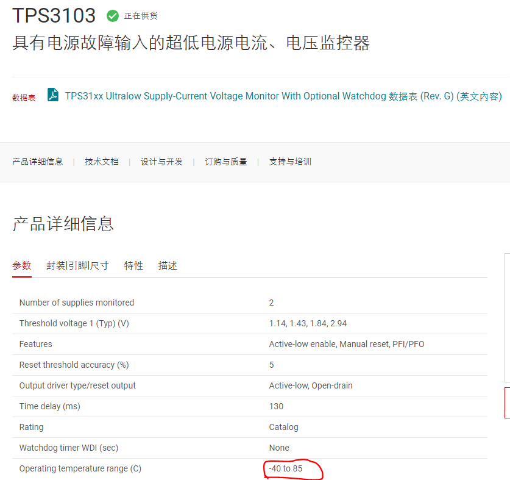510x480 pixels.
Task: Click 'Watchdog timer WDI (sec)' label
Action: [x=69, y=448]
